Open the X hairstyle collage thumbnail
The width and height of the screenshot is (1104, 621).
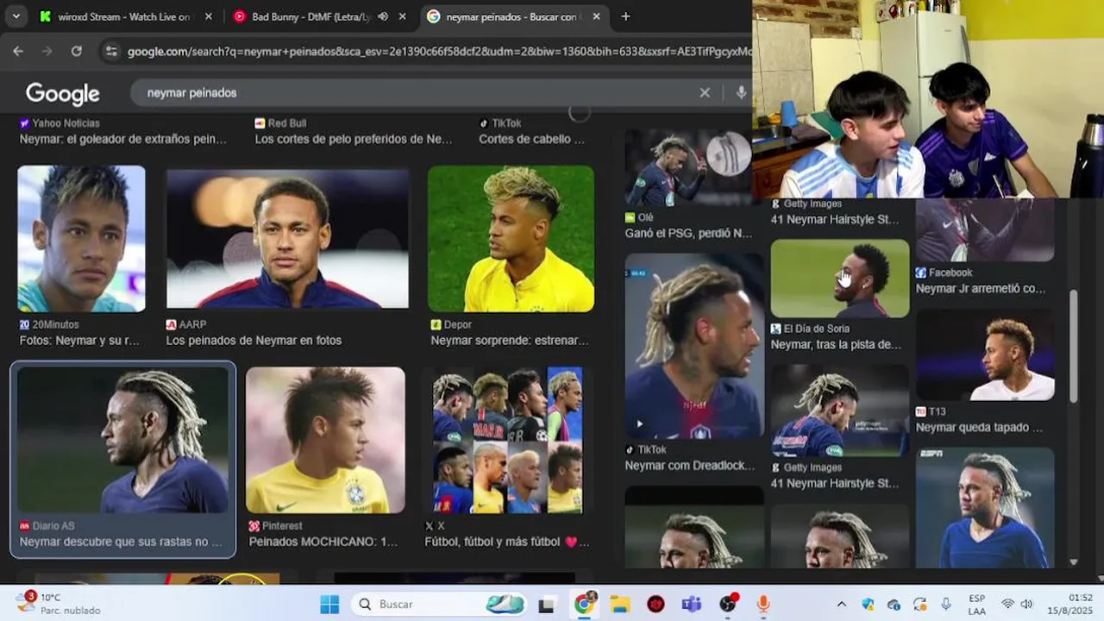[x=507, y=440]
